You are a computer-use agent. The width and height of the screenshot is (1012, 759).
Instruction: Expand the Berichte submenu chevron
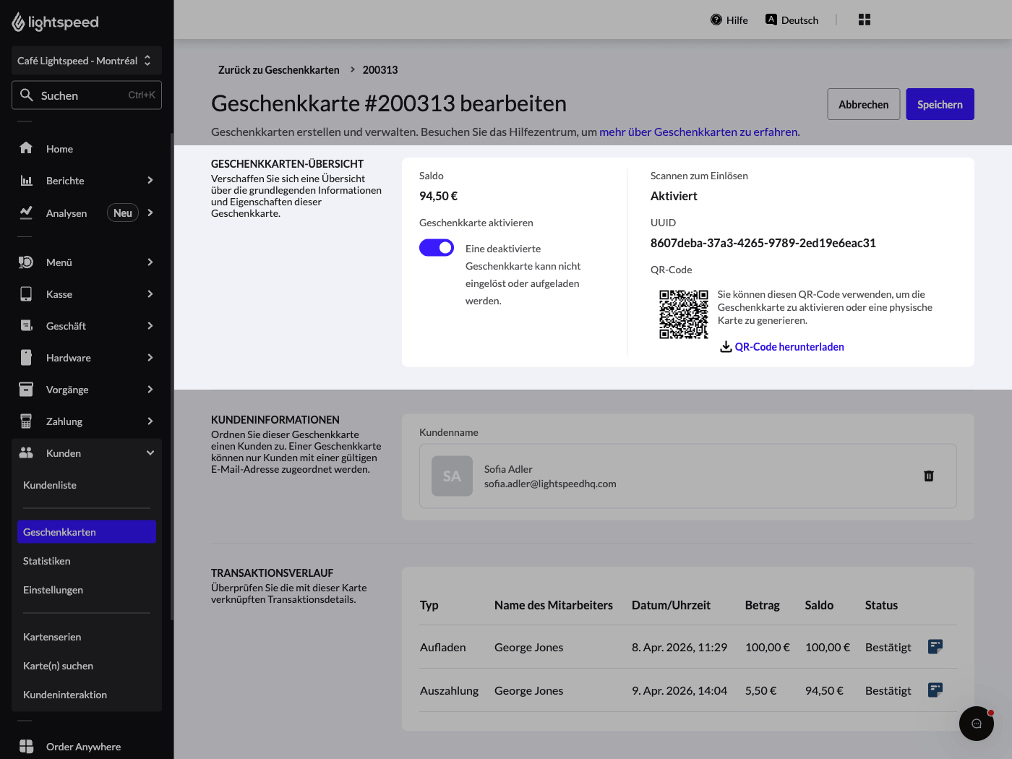pyautogui.click(x=150, y=180)
